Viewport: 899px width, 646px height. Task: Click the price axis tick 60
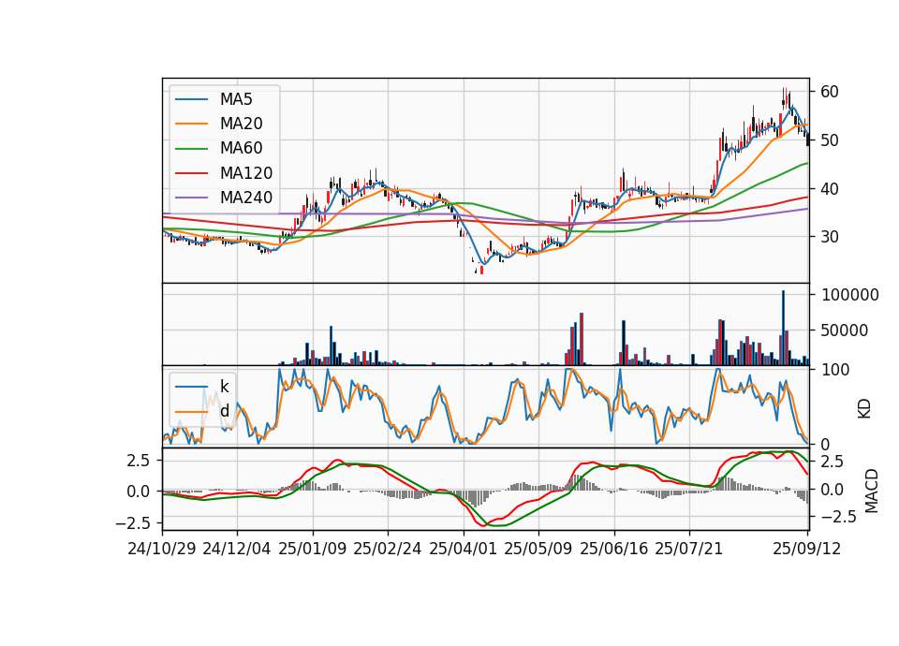[x=829, y=92]
